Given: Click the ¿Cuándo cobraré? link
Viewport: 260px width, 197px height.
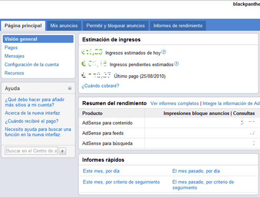Looking at the screenshot, I should click(x=100, y=86).
